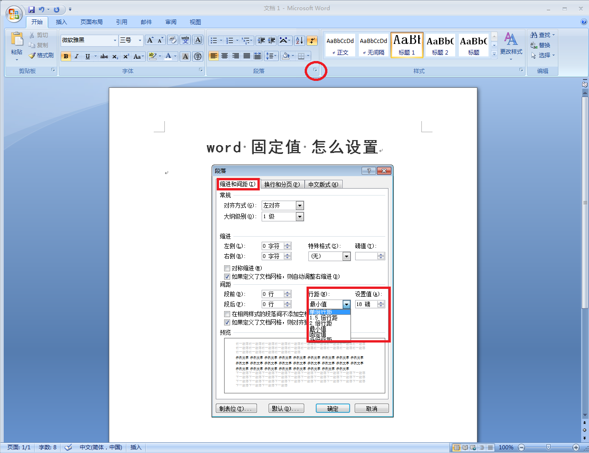Shrink font size with the small A button
The height and width of the screenshot is (453, 589).
pos(160,40)
